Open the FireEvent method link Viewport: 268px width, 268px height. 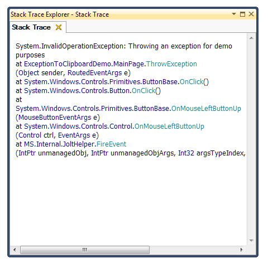111,144
